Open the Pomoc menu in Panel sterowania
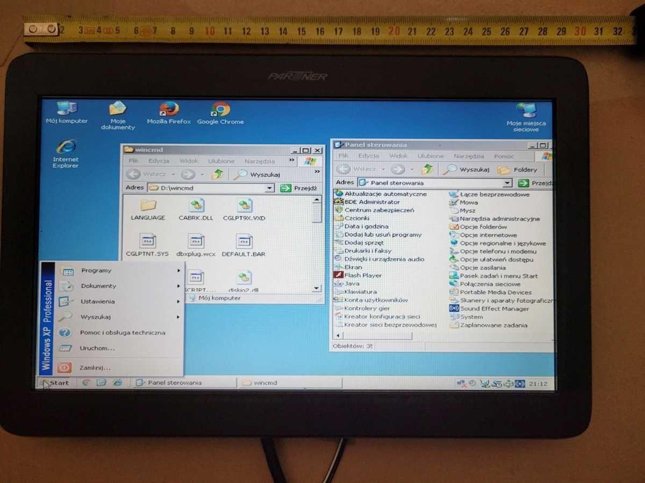The width and height of the screenshot is (645, 483). point(504,156)
